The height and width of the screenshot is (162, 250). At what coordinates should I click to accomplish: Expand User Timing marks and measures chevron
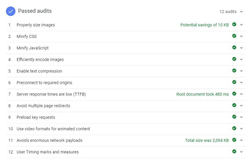241,152
